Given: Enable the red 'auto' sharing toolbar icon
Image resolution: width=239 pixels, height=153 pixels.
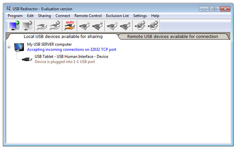Looking at the screenshot, I should pos(70,26).
